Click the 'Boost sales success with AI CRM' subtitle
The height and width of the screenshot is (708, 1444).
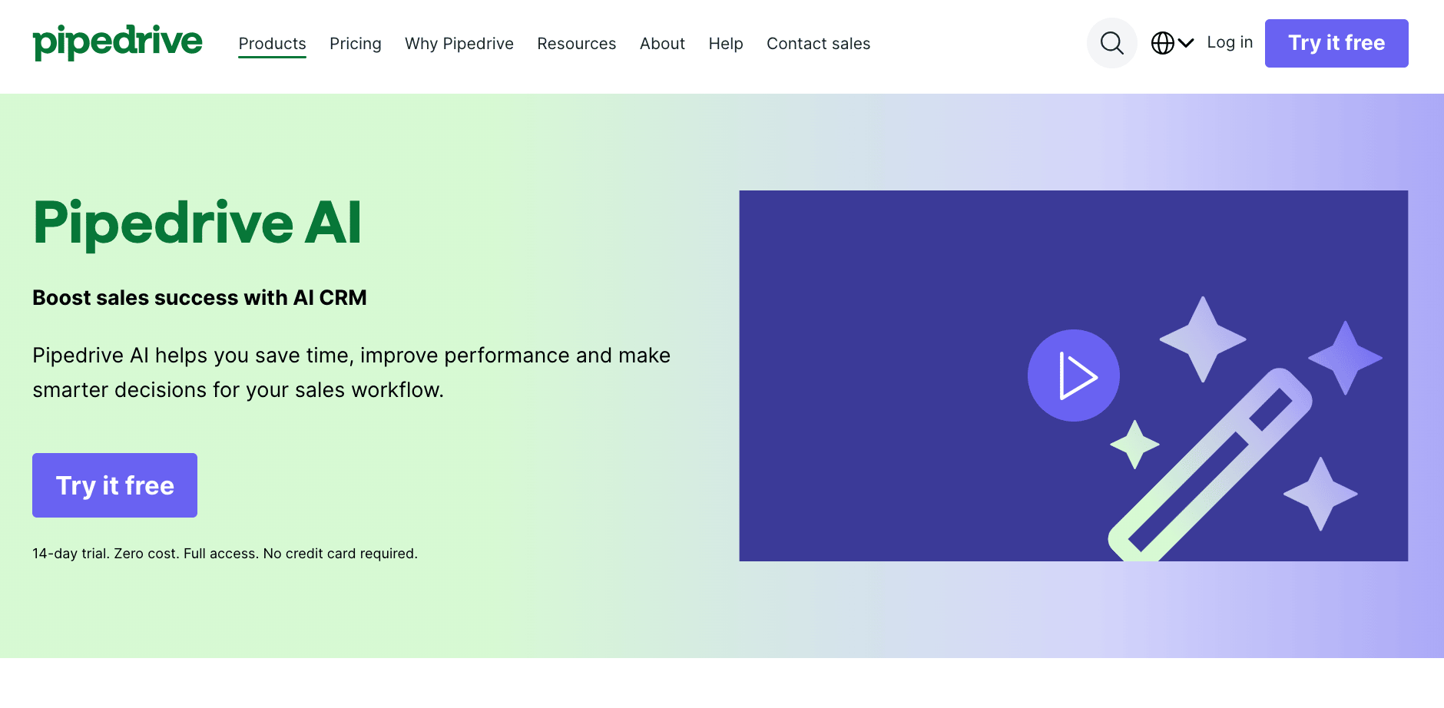(x=200, y=298)
